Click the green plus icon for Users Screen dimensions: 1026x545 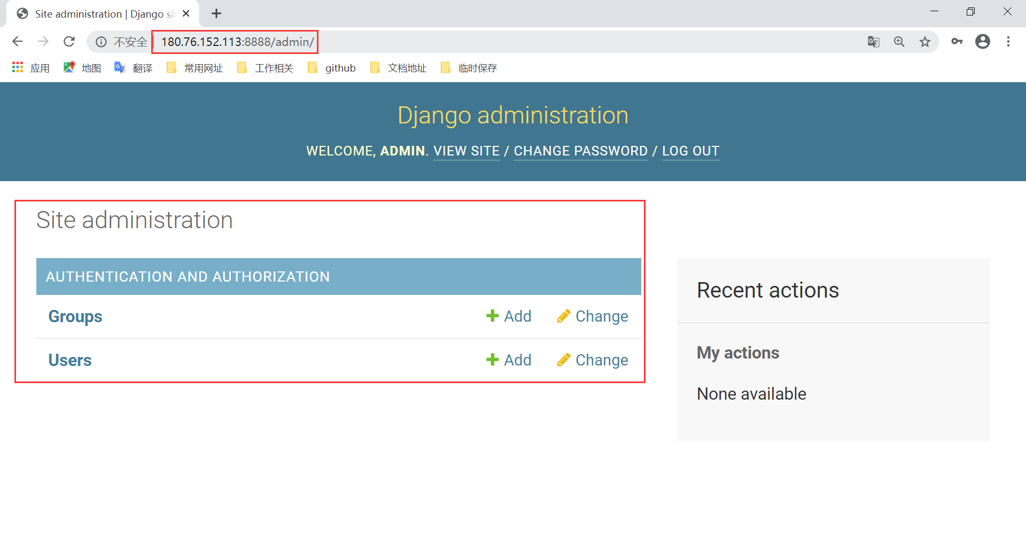coord(492,360)
